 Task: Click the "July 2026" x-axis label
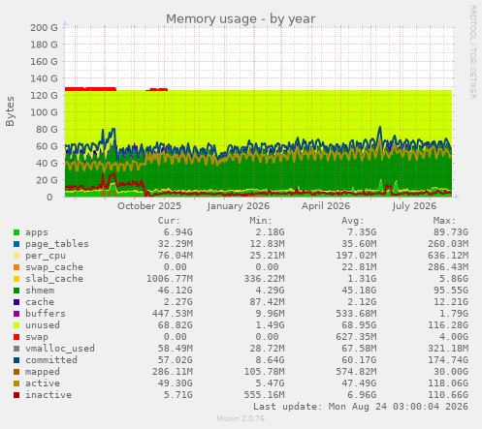point(414,206)
